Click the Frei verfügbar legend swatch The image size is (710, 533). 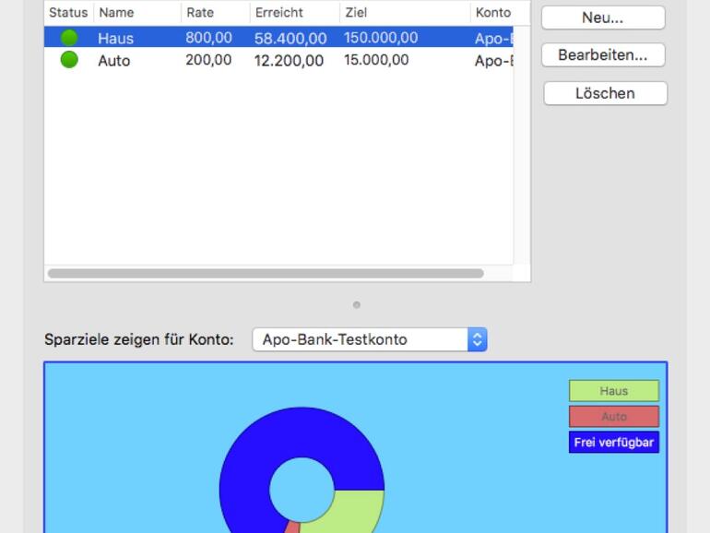pos(614,442)
